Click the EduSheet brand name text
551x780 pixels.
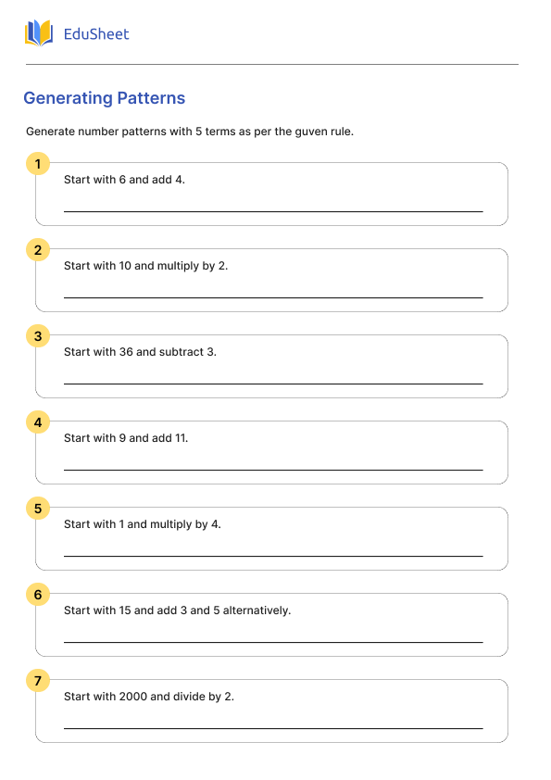[x=96, y=34]
